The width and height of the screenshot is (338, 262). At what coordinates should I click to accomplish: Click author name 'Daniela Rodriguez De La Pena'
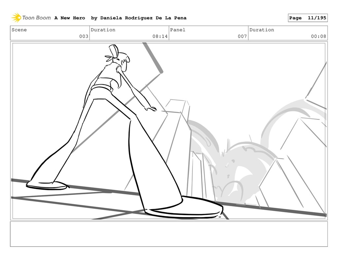pos(143,18)
